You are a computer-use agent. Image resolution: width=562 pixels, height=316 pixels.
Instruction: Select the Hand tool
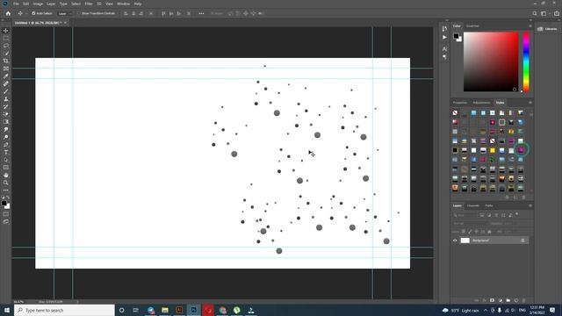click(6, 176)
